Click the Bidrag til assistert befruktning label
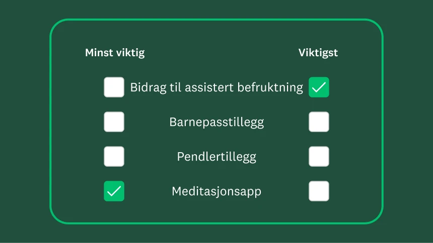 (216, 87)
